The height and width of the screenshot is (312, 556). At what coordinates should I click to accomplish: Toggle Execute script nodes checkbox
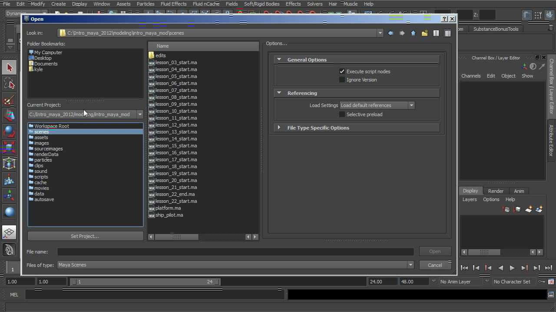point(342,71)
